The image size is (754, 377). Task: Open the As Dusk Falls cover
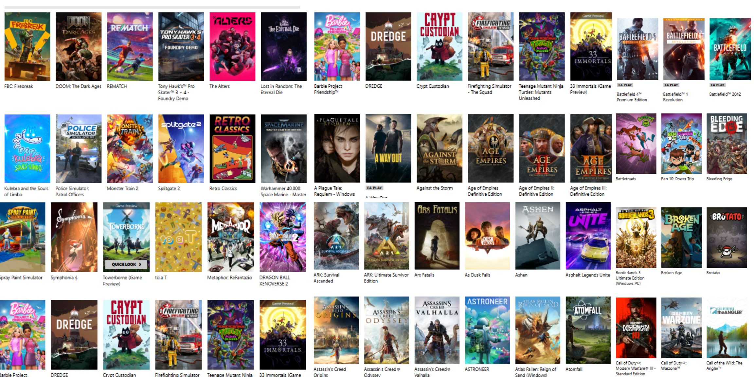coord(487,236)
